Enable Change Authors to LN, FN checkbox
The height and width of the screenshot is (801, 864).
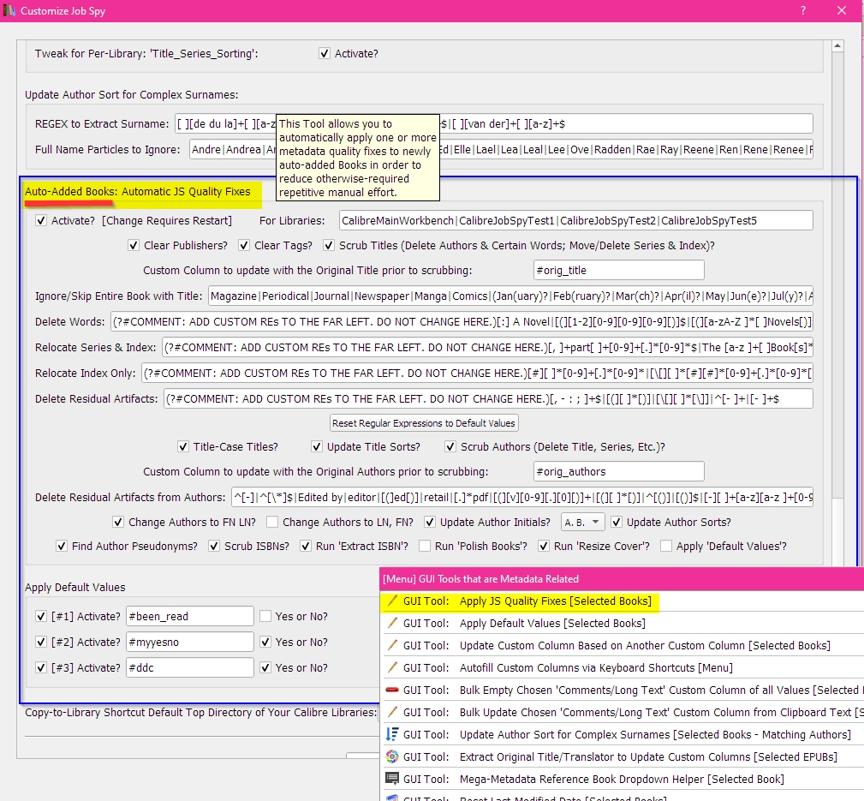coord(272,522)
